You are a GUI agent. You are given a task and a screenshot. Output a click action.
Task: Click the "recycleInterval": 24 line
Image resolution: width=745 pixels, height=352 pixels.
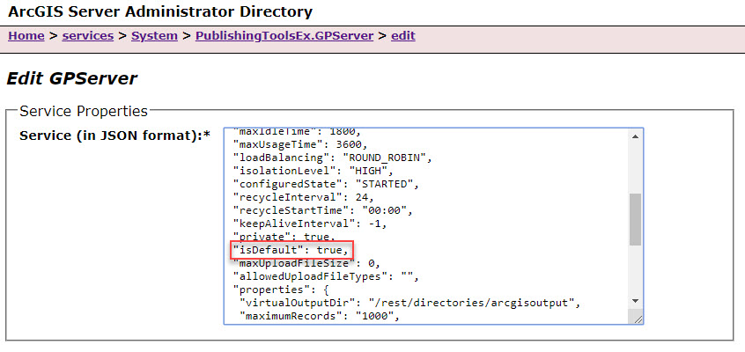pyautogui.click(x=304, y=196)
